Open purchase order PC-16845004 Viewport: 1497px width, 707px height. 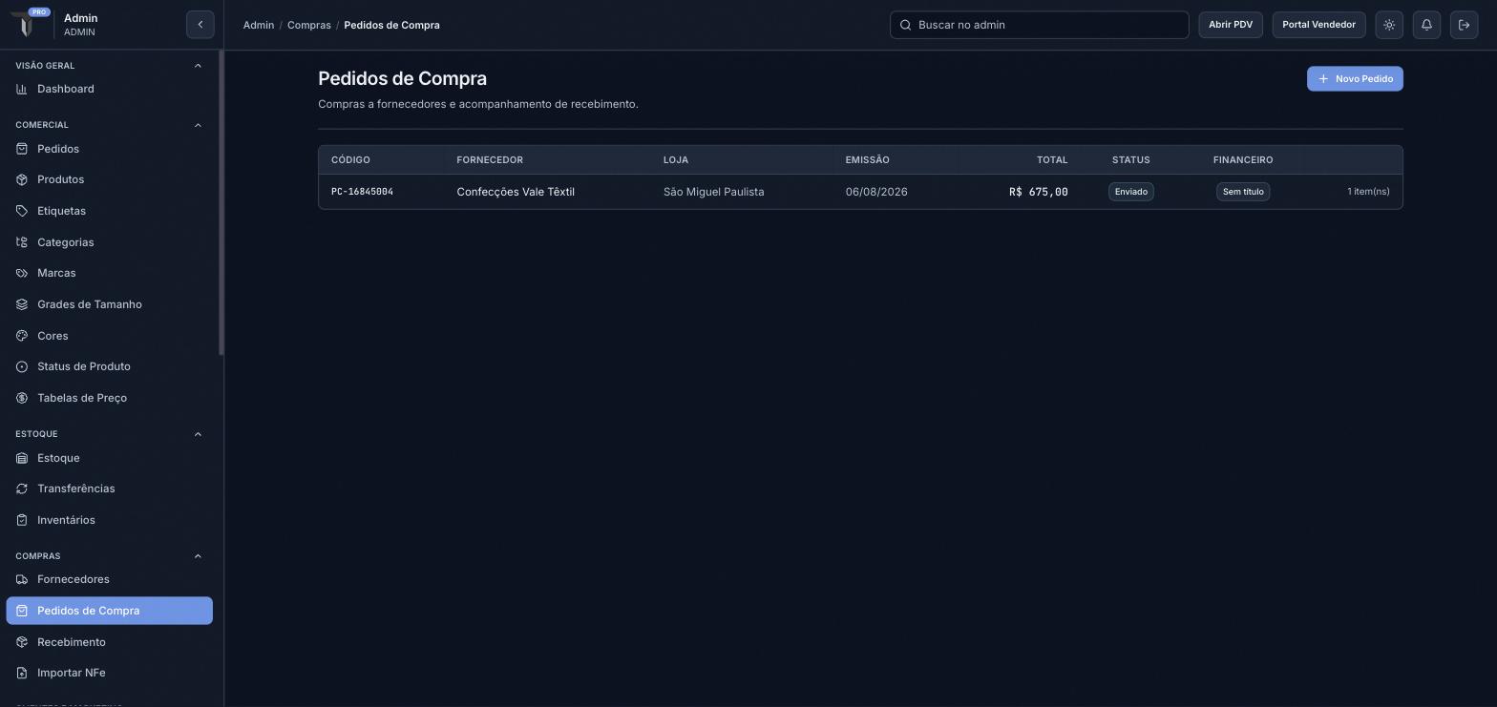(x=362, y=192)
